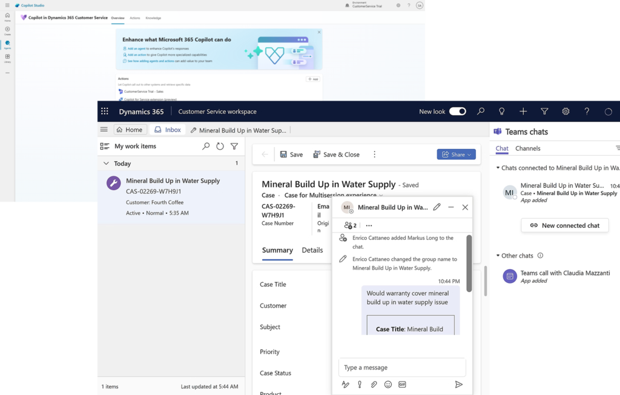The height and width of the screenshot is (395, 620).
Task: Switch to Channels tab in Teams chats
Action: [527, 148]
